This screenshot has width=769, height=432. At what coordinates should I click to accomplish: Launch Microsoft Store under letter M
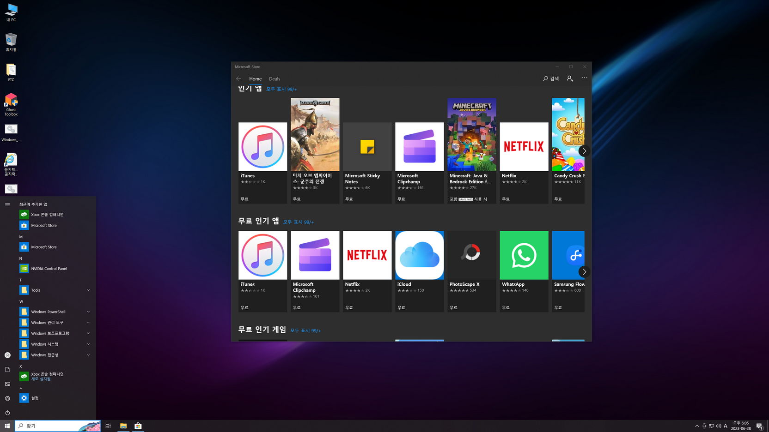pyautogui.click(x=55, y=247)
